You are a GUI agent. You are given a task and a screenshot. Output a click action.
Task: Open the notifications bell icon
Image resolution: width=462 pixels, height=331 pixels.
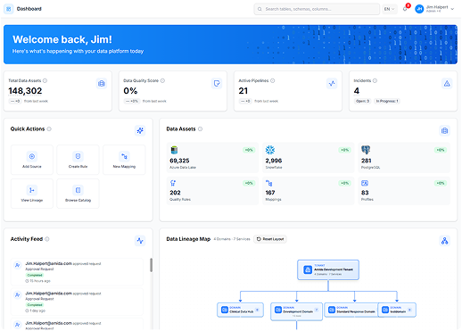pyautogui.click(x=405, y=9)
